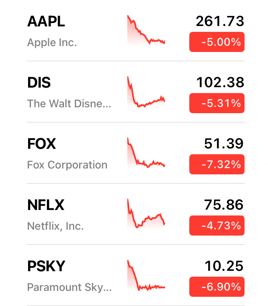Viewport: 268px width, 306px height.
Task: View DIS sparkline chart
Action: pos(146,92)
